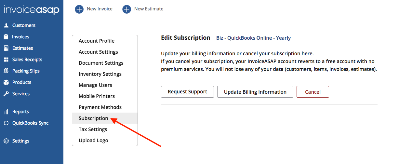Click the New Invoice plus icon

[79, 9]
